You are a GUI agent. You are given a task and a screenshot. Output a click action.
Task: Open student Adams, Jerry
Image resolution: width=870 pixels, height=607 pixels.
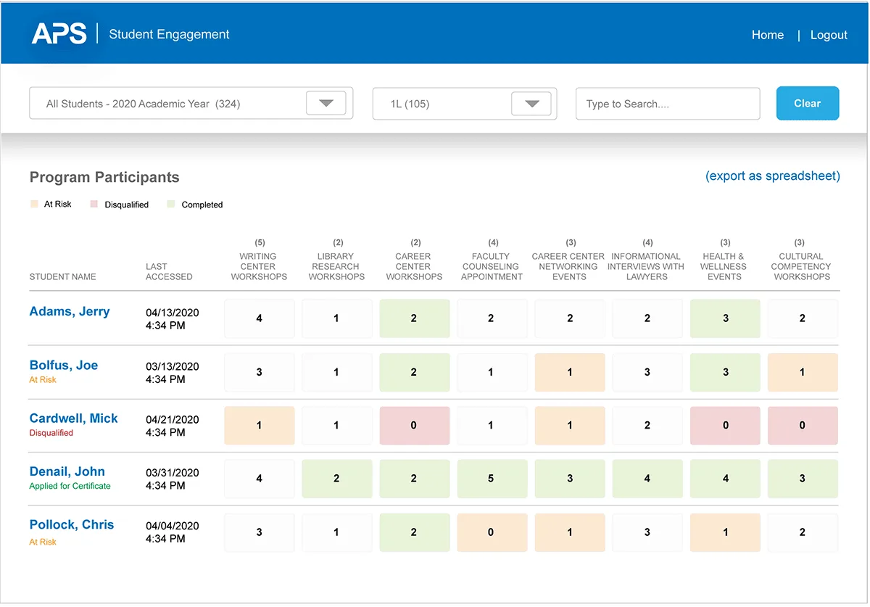pyautogui.click(x=70, y=312)
